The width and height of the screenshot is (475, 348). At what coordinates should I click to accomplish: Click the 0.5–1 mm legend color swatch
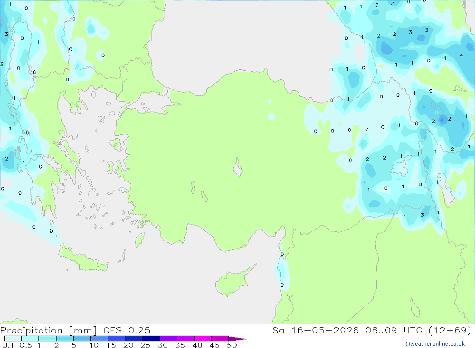(30, 339)
